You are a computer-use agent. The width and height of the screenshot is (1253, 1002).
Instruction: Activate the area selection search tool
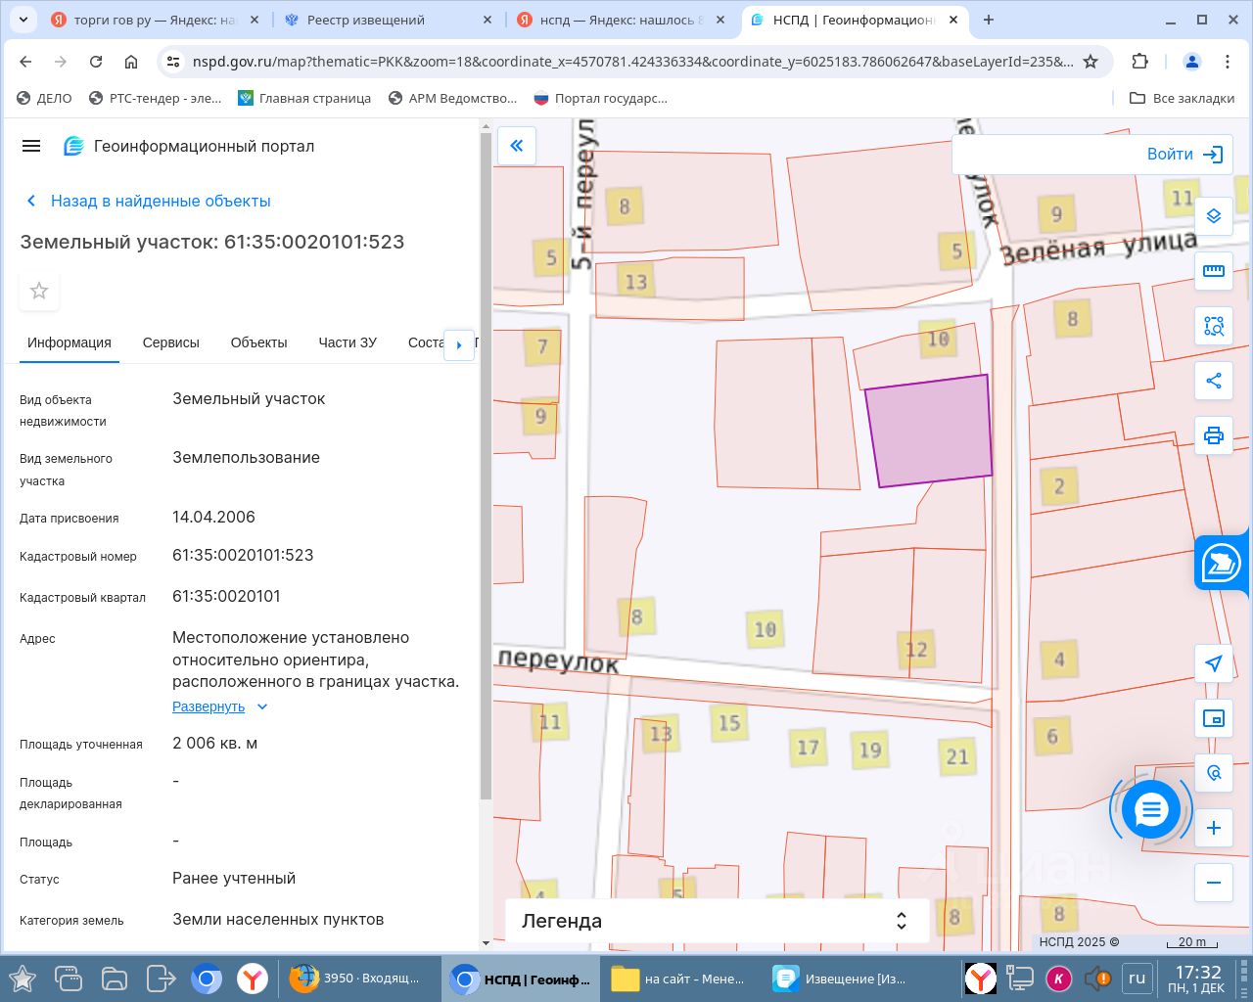[x=1214, y=326]
